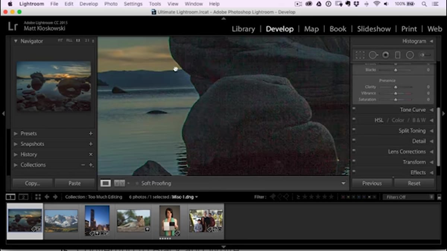Image resolution: width=447 pixels, height=251 pixels.
Task: Select the Graduated Filter tool
Action: coord(397,55)
